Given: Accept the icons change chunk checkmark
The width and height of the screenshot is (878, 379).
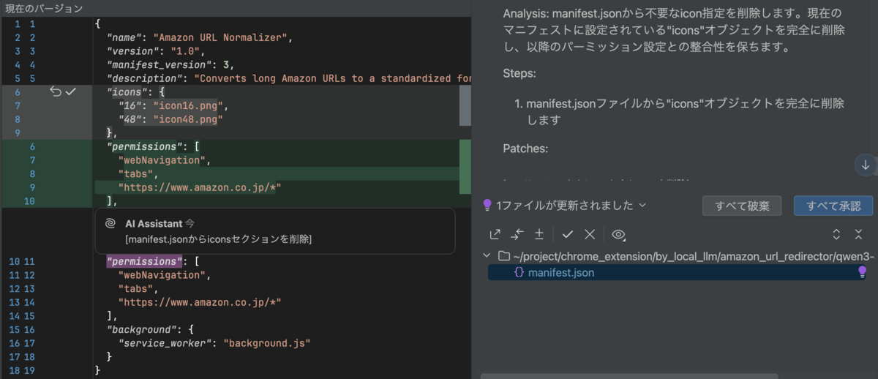Looking at the screenshot, I should click(x=71, y=91).
